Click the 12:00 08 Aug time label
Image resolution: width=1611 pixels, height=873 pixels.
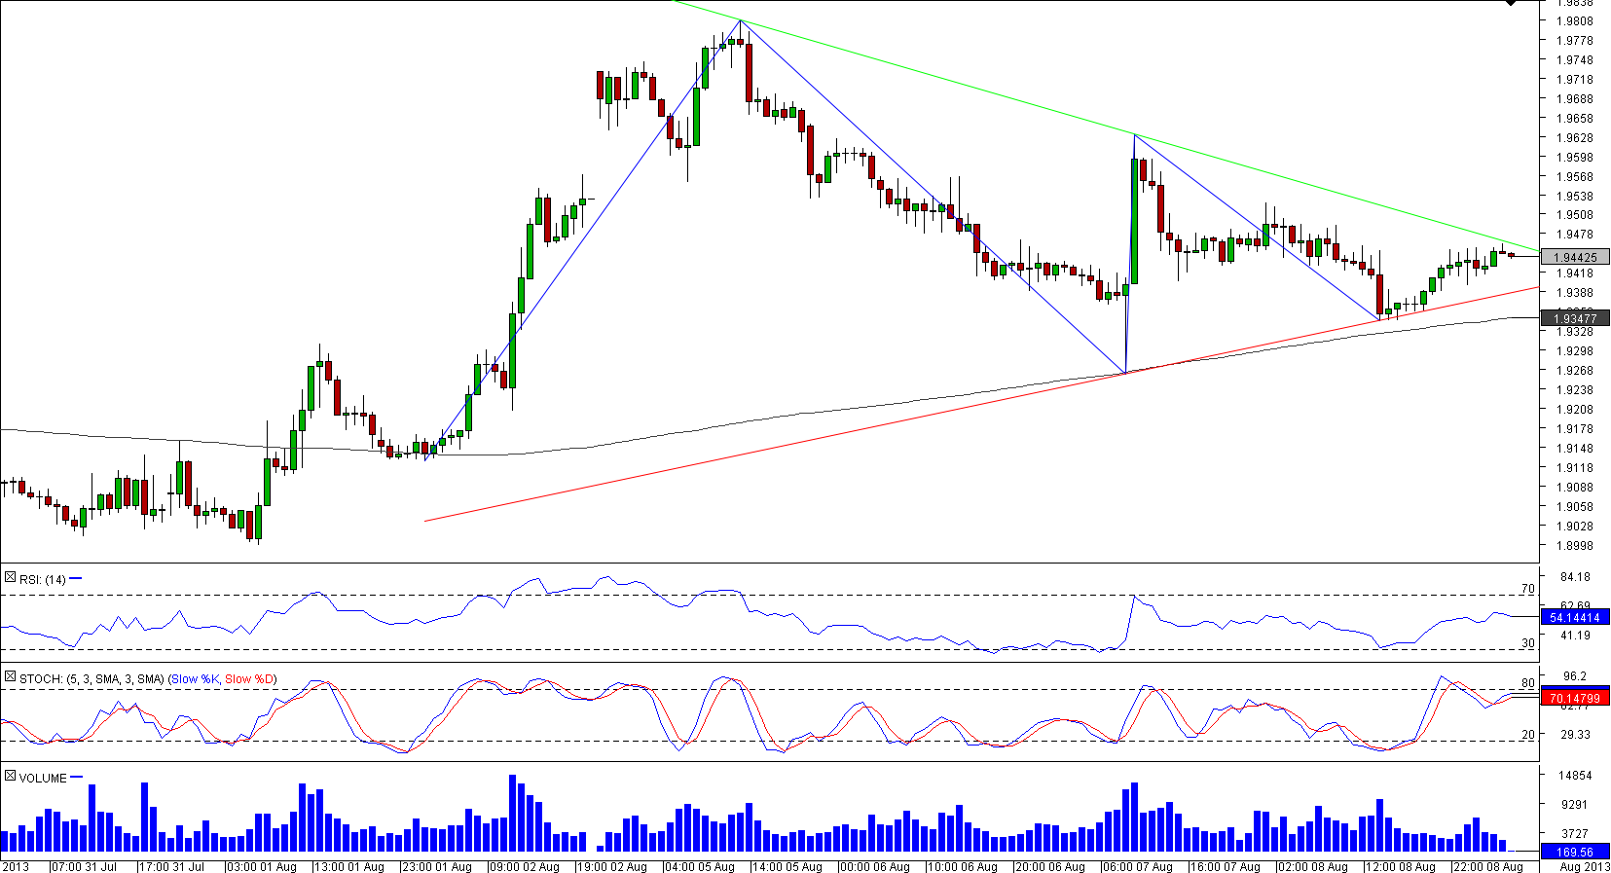(1400, 866)
